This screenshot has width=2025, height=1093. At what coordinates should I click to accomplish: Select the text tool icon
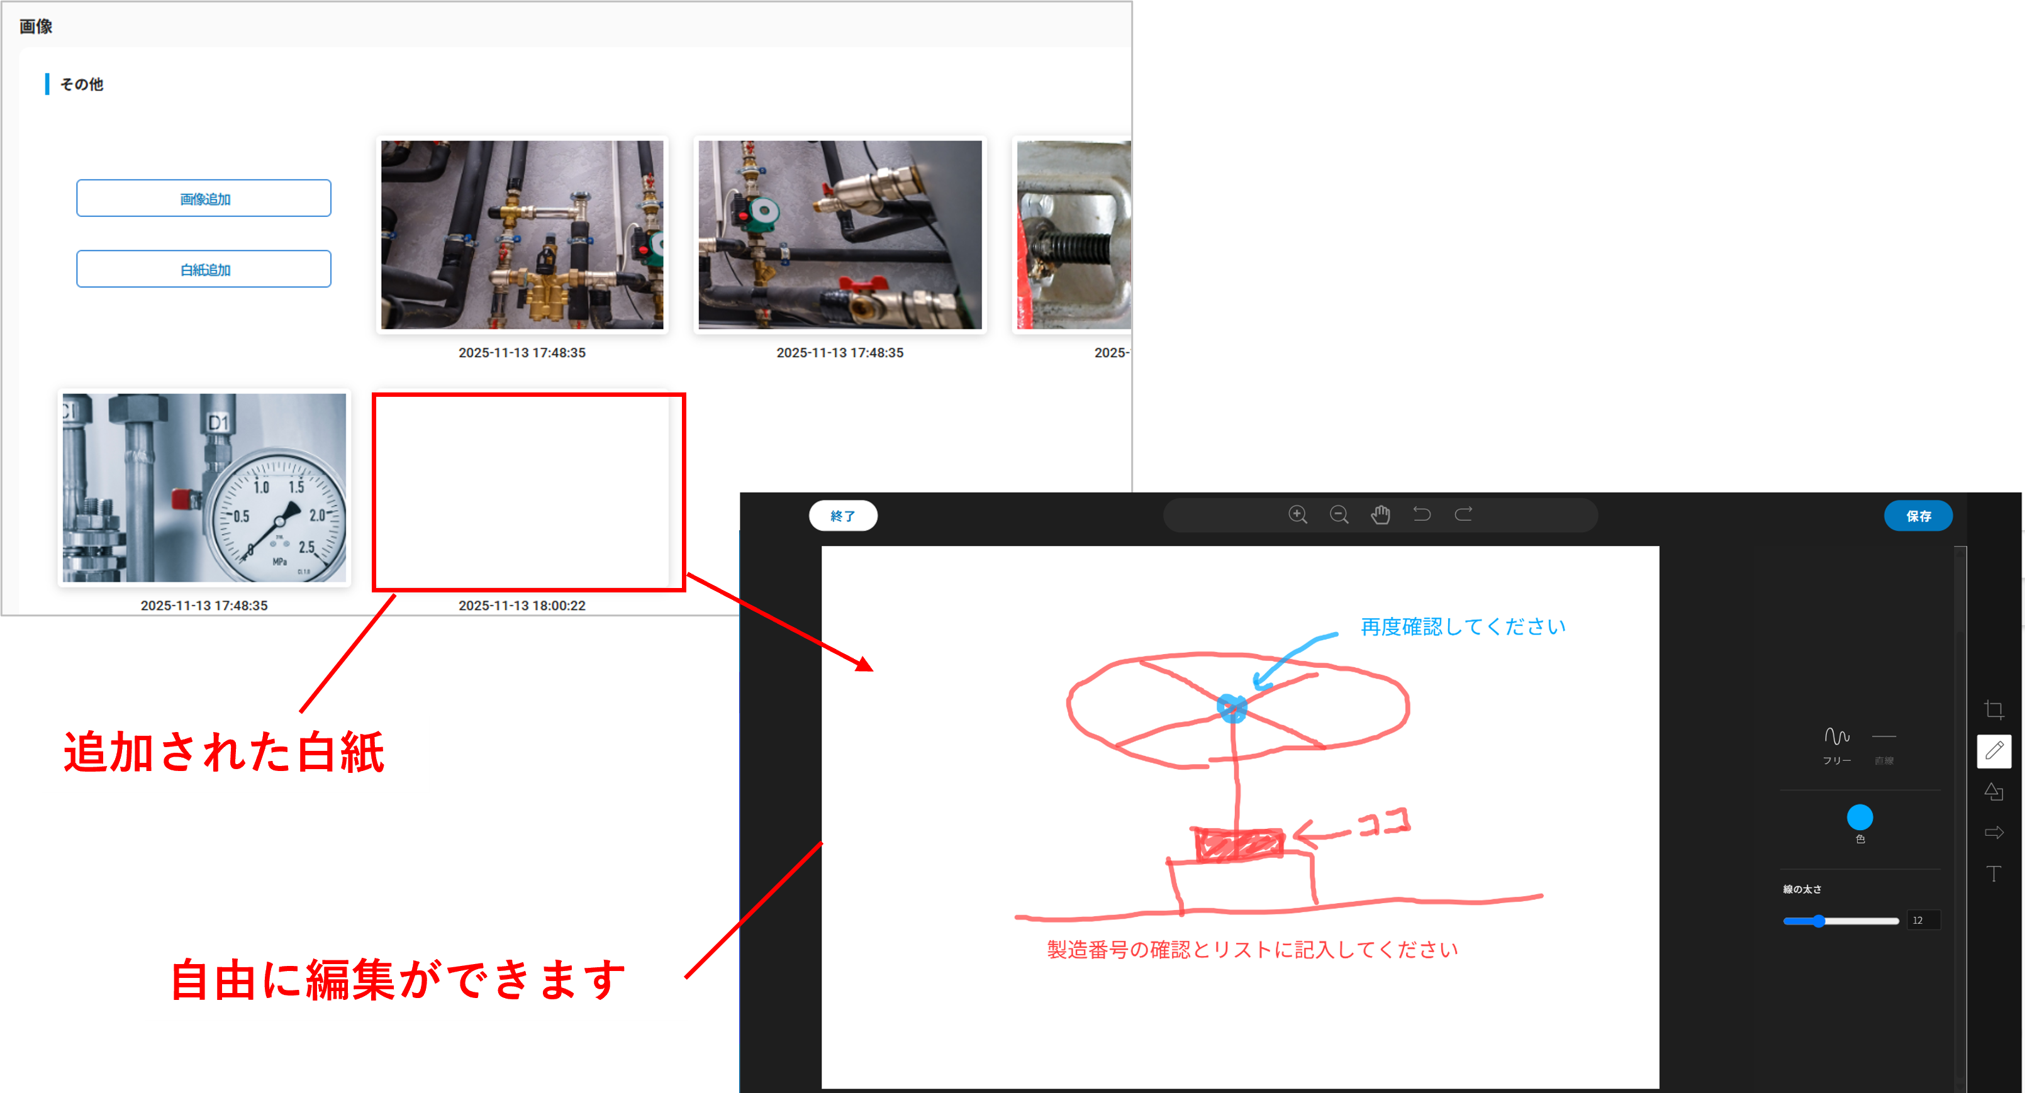click(1994, 873)
